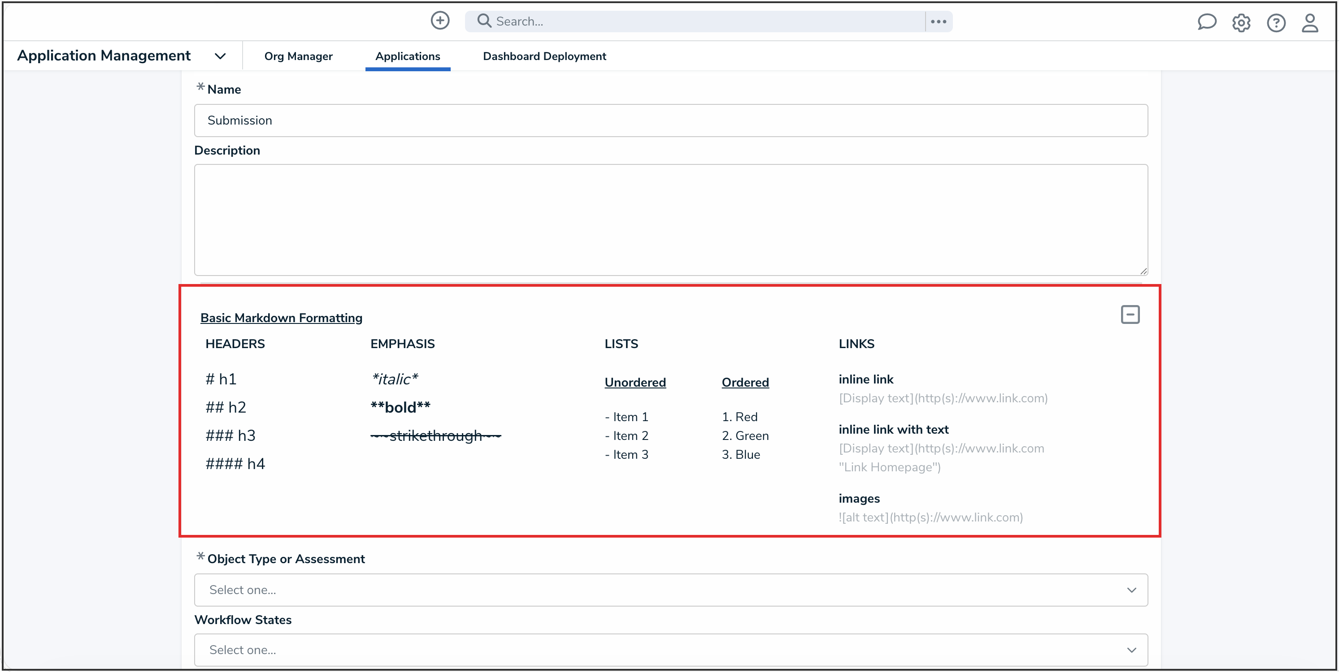
Task: Collapse the Basic Markdown Formatting panel
Action: pos(1130,314)
